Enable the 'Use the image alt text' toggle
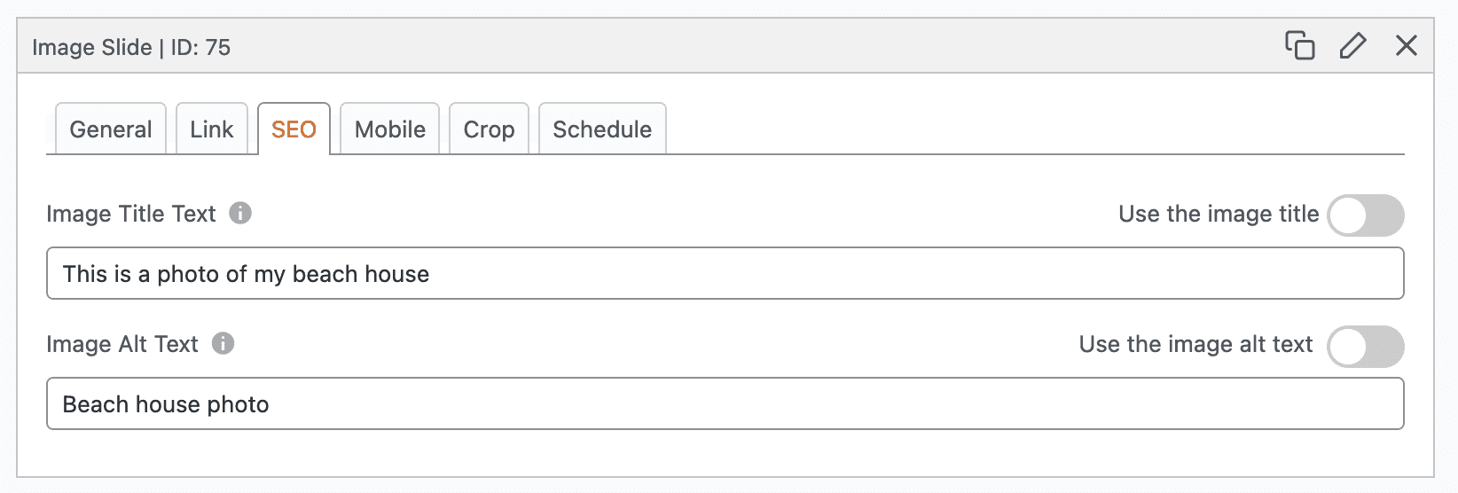Image resolution: width=1458 pixels, height=493 pixels. [1365, 346]
